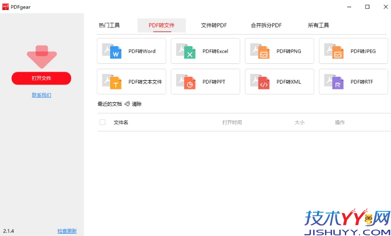Click 清除 to clear recent documents
391x236 pixels.
tap(137, 104)
